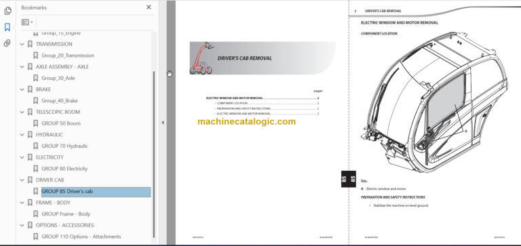This screenshot has width=521, height=246.
Task: Open ELECTRIC WINDOW AND MOTOR REMOVAL contents entry
Action: click(x=263, y=98)
